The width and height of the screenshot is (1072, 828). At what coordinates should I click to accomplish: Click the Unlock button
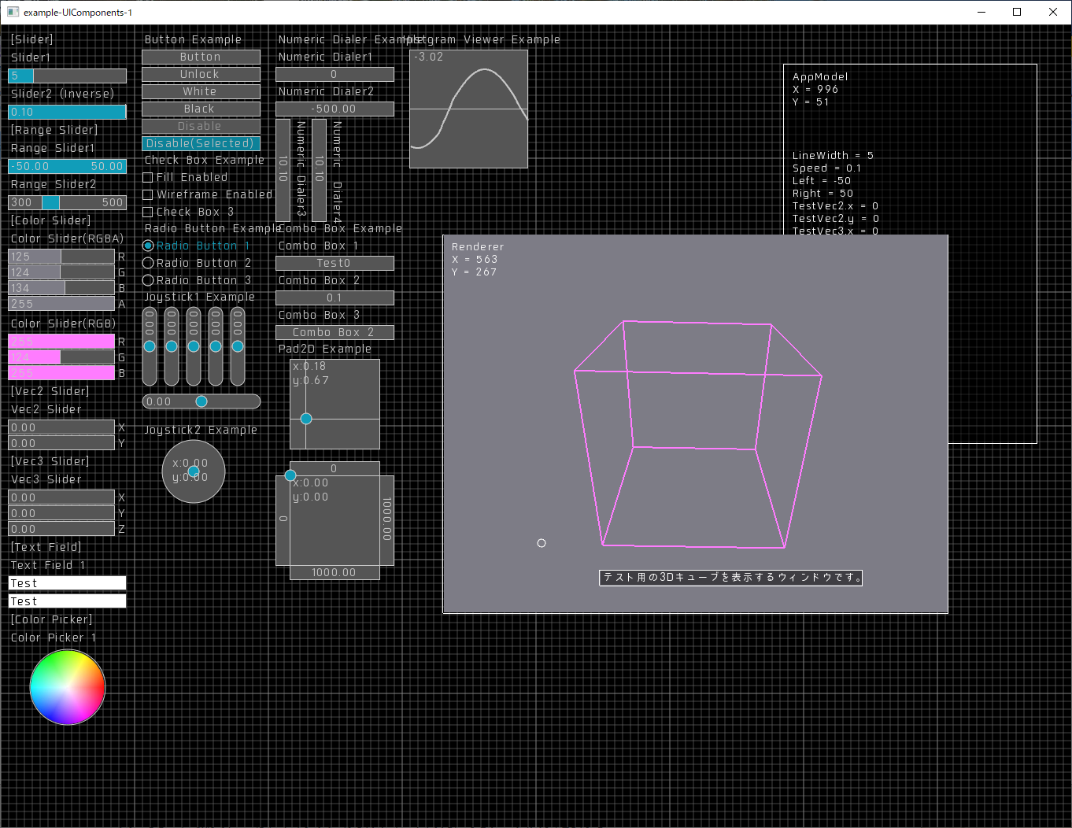coord(201,74)
